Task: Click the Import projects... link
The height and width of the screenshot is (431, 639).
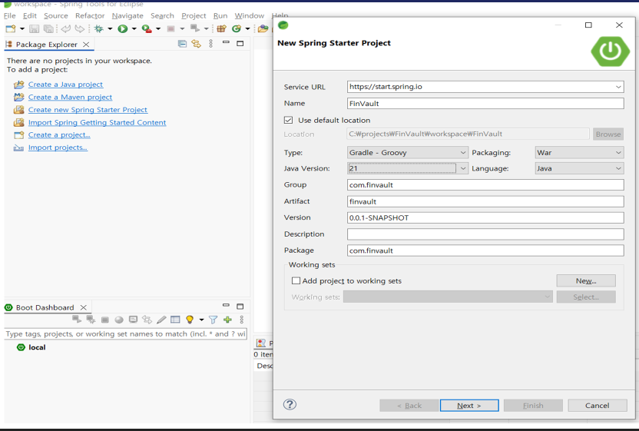Action: pyautogui.click(x=58, y=148)
